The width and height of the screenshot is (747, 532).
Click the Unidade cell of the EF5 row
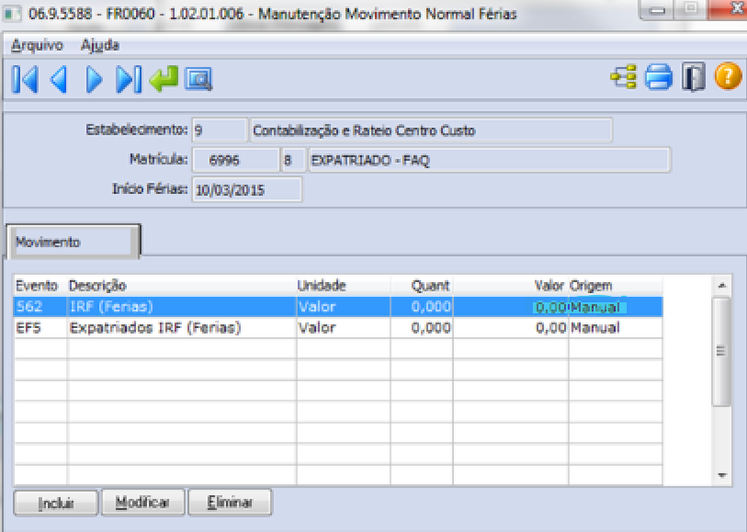coord(343,328)
